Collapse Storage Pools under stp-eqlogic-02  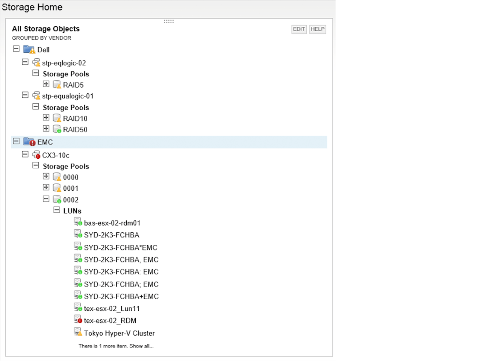pos(36,73)
